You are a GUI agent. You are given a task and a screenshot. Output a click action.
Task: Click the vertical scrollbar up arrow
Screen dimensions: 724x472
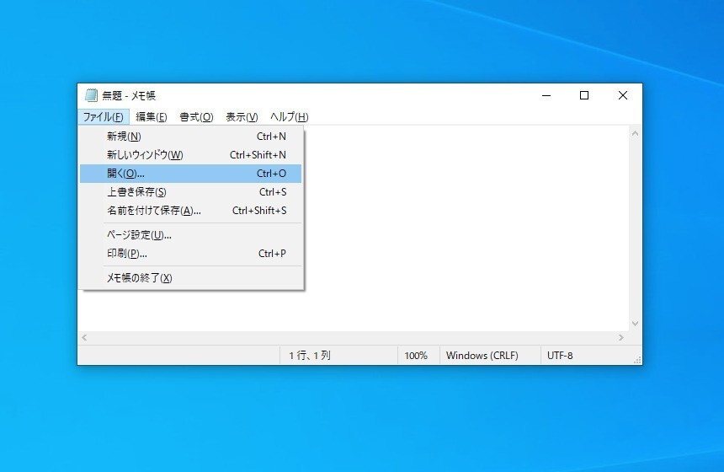coord(635,133)
